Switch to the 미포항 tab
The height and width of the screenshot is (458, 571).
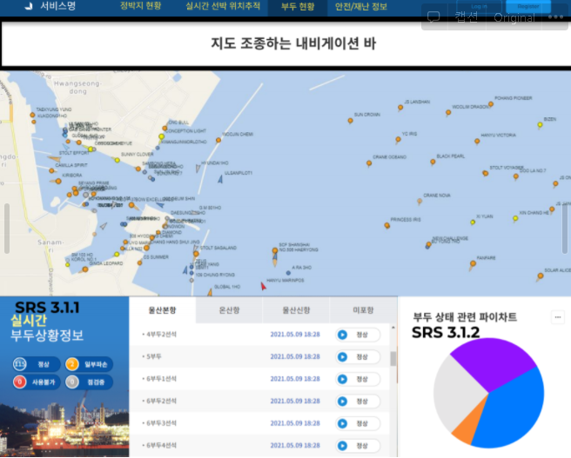pos(363,310)
